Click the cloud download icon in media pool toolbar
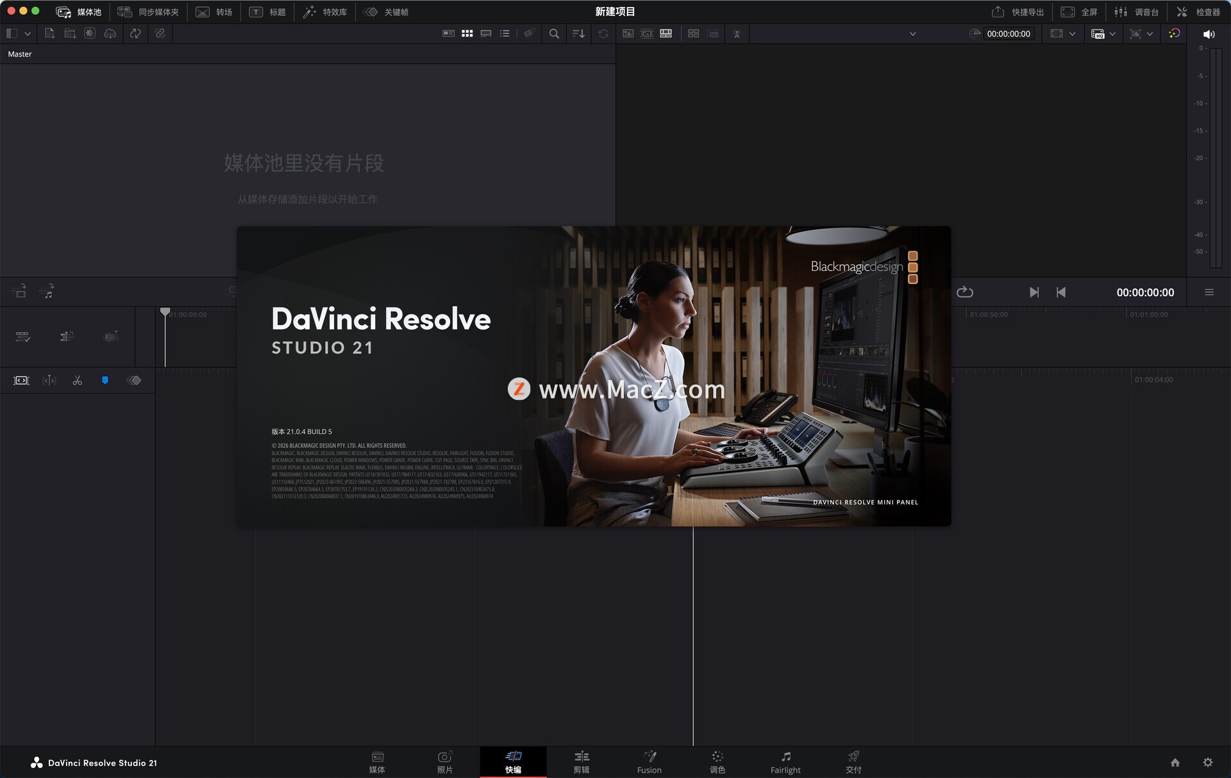 pos(110,33)
